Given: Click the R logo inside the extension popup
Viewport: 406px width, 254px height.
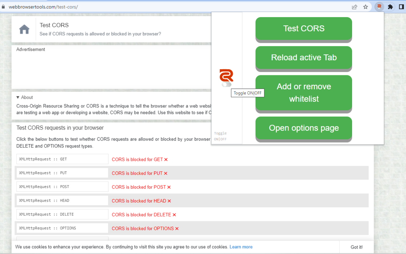Looking at the screenshot, I should click(226, 75).
